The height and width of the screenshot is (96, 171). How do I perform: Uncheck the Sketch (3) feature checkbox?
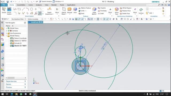[x=11, y=46]
